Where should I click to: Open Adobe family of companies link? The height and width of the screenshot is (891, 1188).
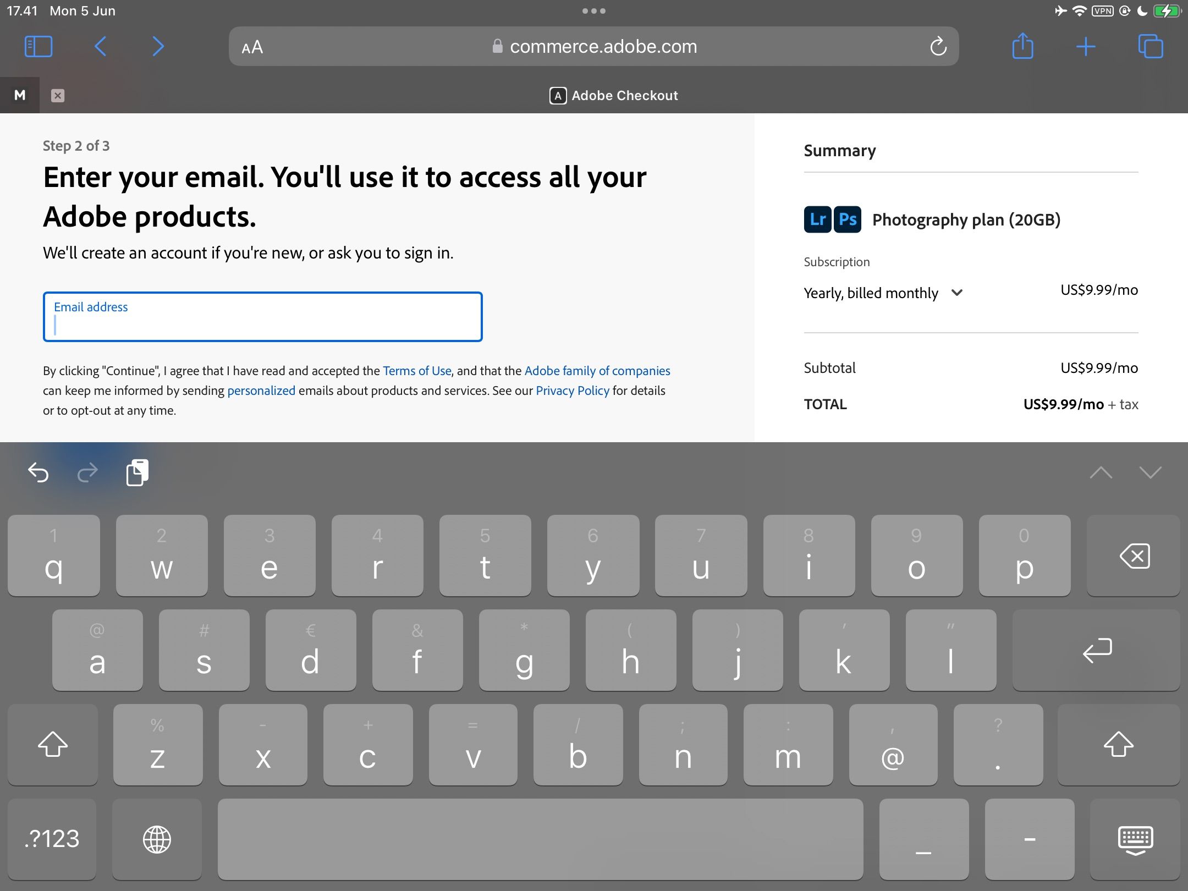click(597, 371)
